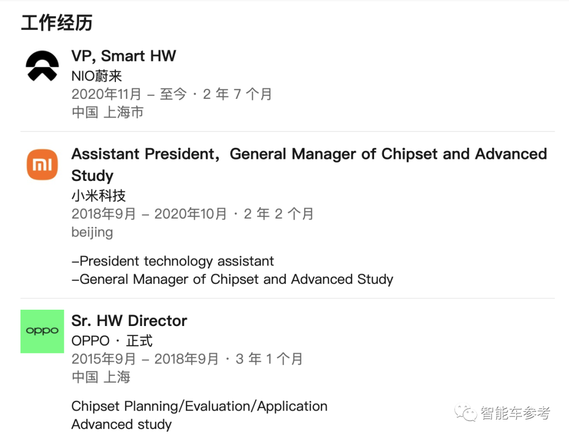This screenshot has height=438, width=569.
Task: Click the WeChat watermark icon
Action: tap(466, 413)
